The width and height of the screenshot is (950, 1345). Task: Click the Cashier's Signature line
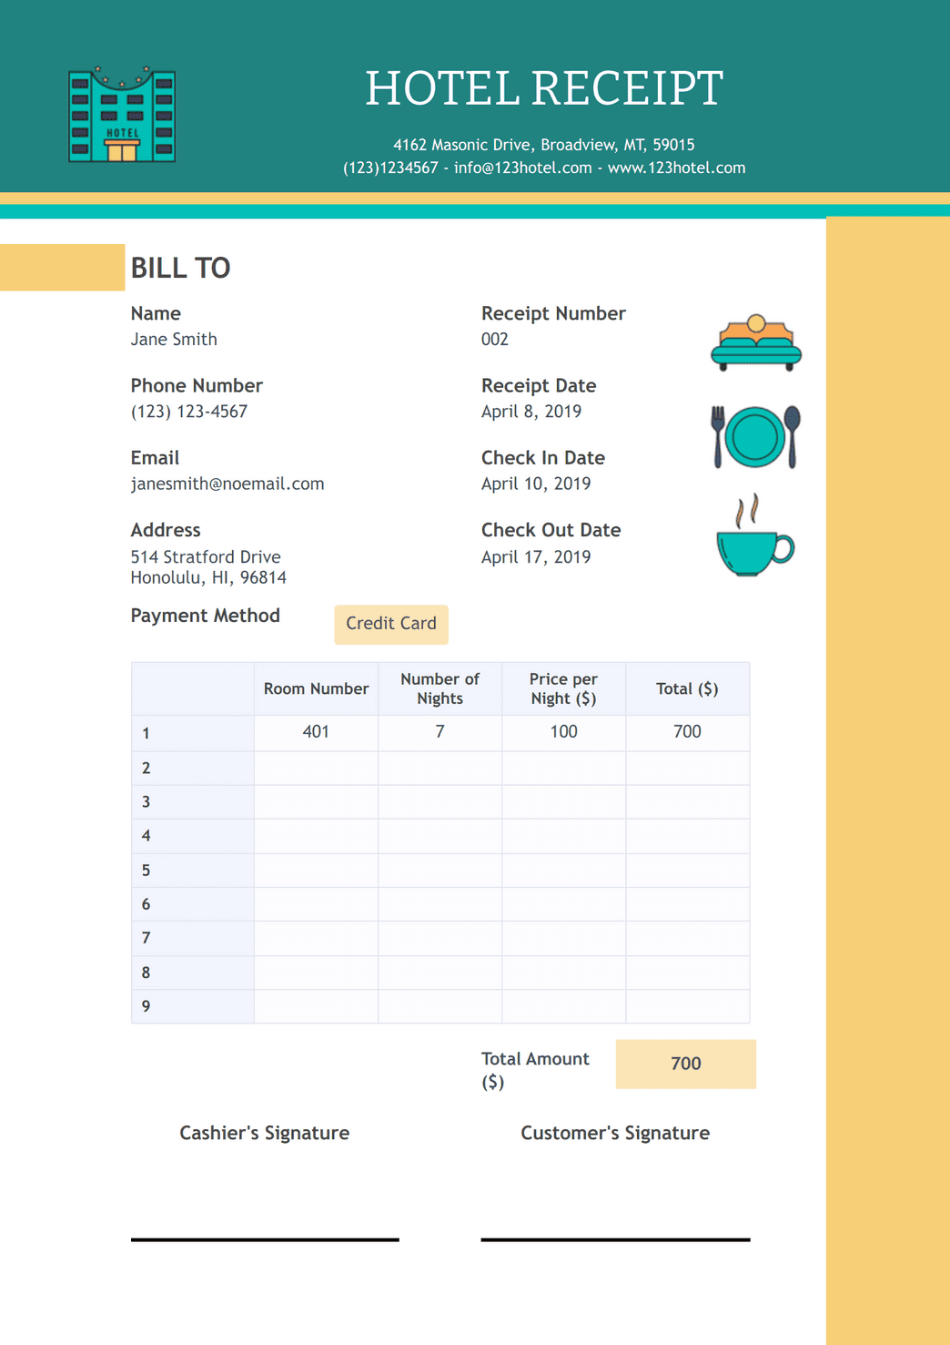pos(264,1238)
